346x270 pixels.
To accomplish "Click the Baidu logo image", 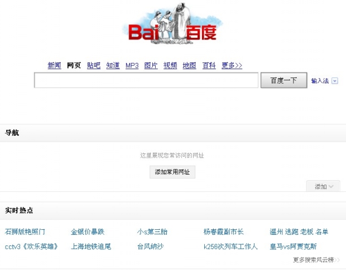I will 172,28.
